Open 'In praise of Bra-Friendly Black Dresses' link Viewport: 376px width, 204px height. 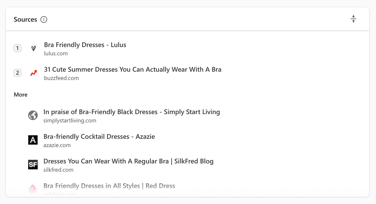pyautogui.click(x=132, y=112)
